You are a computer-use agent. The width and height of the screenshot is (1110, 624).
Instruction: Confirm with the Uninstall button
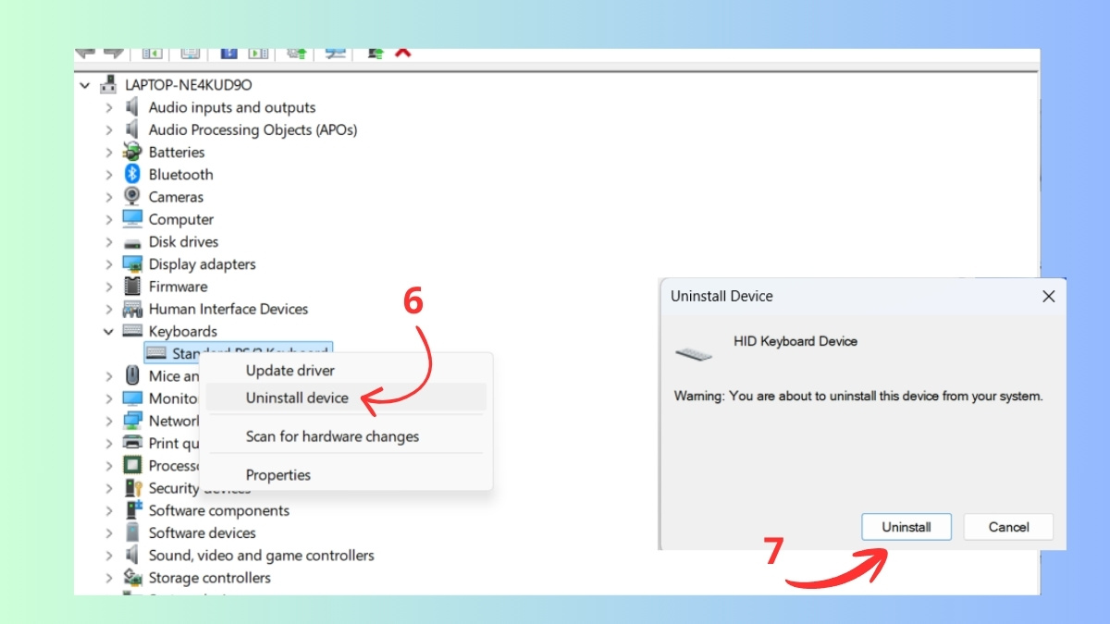pos(906,527)
